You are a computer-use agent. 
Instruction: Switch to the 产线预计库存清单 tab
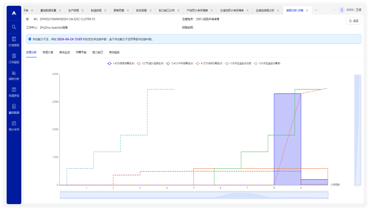coord(197,10)
